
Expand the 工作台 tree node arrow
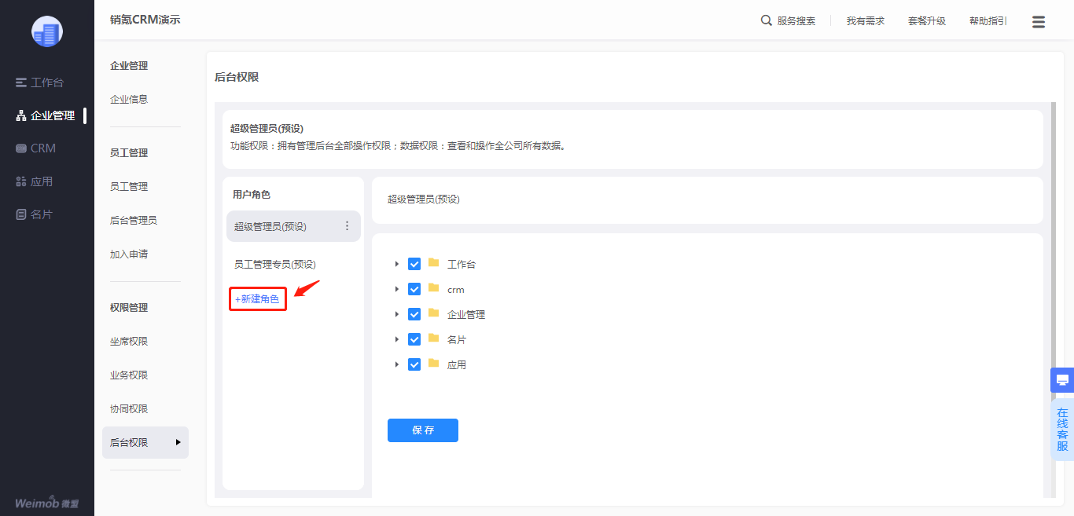coord(397,264)
